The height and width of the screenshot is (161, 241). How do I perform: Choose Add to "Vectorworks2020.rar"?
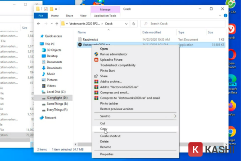(135, 87)
